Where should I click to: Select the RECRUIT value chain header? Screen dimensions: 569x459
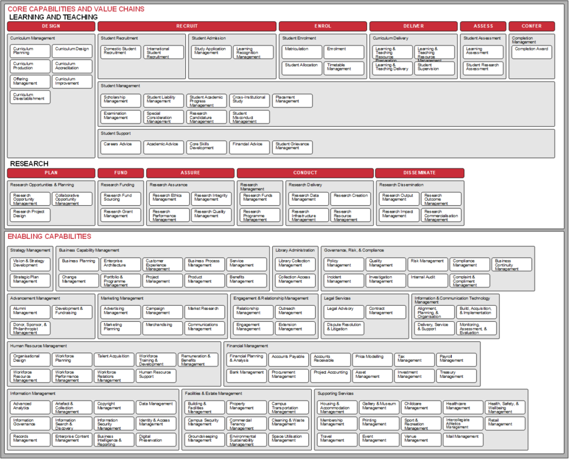click(x=187, y=26)
